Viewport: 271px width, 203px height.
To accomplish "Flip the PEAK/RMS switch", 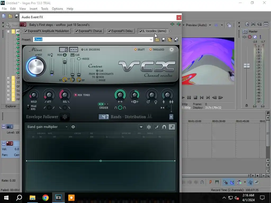I will (x=28, y=107).
